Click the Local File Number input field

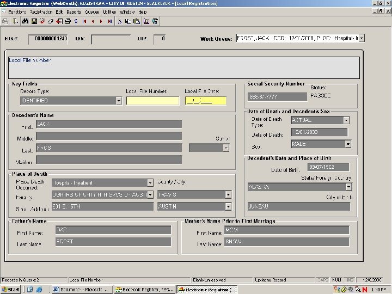coord(152,101)
